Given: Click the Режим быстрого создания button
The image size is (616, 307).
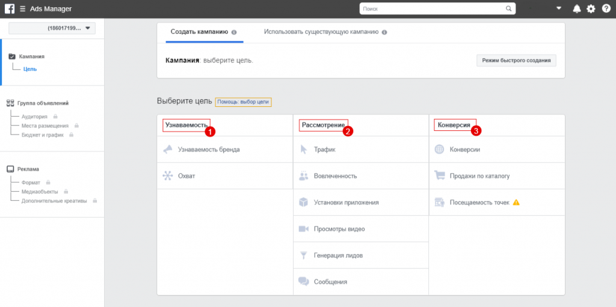Looking at the screenshot, I should click(x=517, y=61).
